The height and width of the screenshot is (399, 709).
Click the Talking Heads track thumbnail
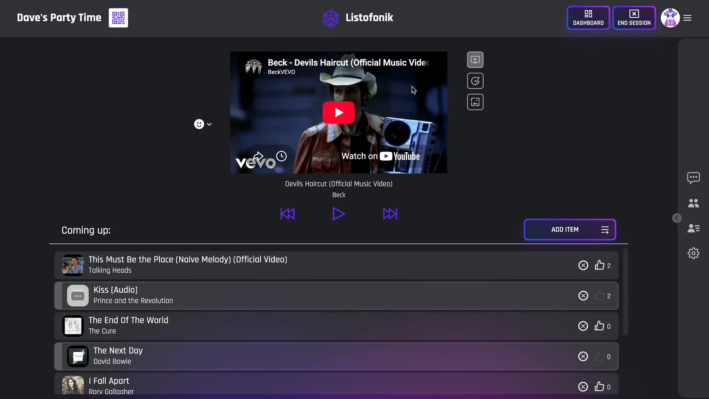pyautogui.click(x=73, y=265)
